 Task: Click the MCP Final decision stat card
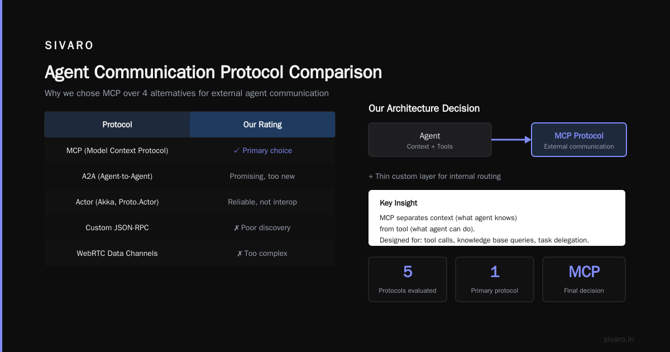584,279
